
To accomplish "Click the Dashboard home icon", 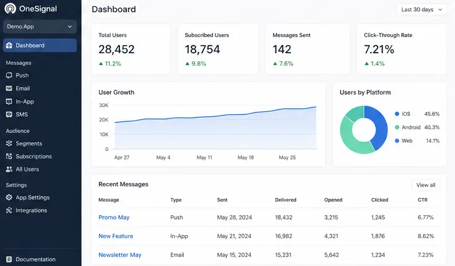I will click(9, 45).
